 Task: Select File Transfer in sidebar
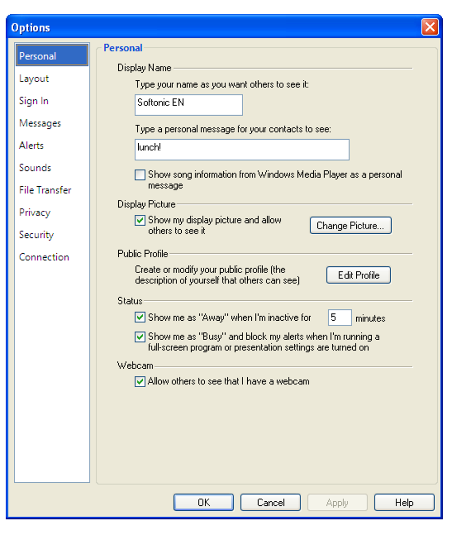click(x=45, y=190)
